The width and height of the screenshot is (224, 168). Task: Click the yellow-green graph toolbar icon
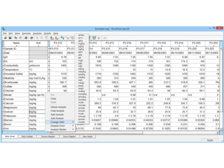pyautogui.click(x=94, y=38)
